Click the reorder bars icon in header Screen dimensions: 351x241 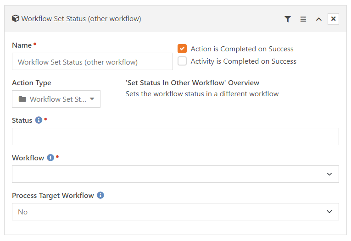(x=303, y=19)
